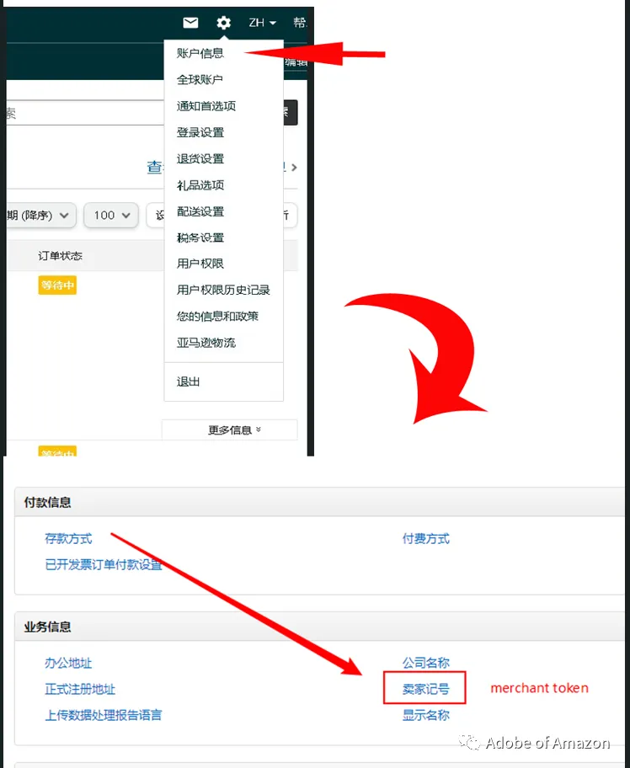Open 您的信息和政策 menu item

tap(217, 317)
